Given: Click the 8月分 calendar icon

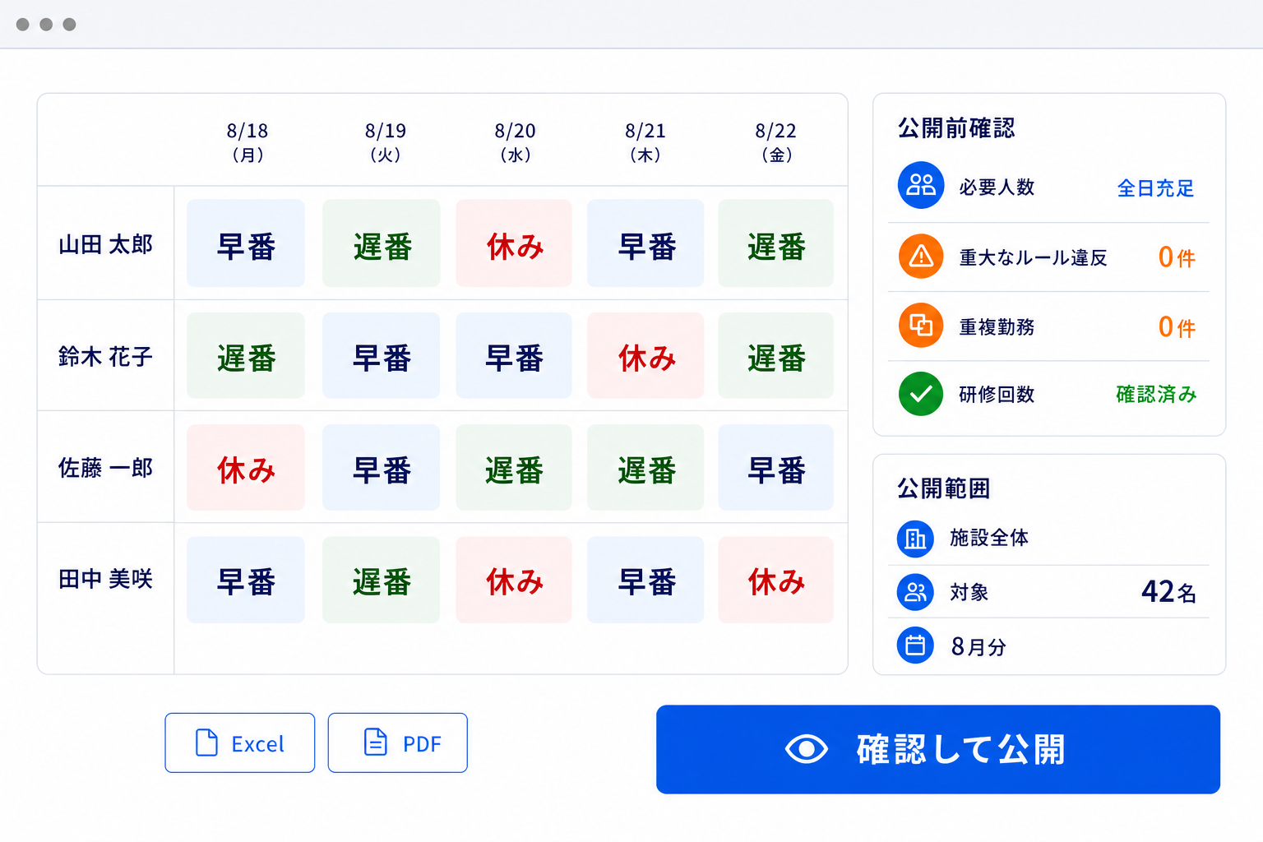Looking at the screenshot, I should (x=915, y=645).
